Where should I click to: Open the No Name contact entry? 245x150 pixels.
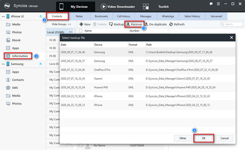[x=99, y=145]
